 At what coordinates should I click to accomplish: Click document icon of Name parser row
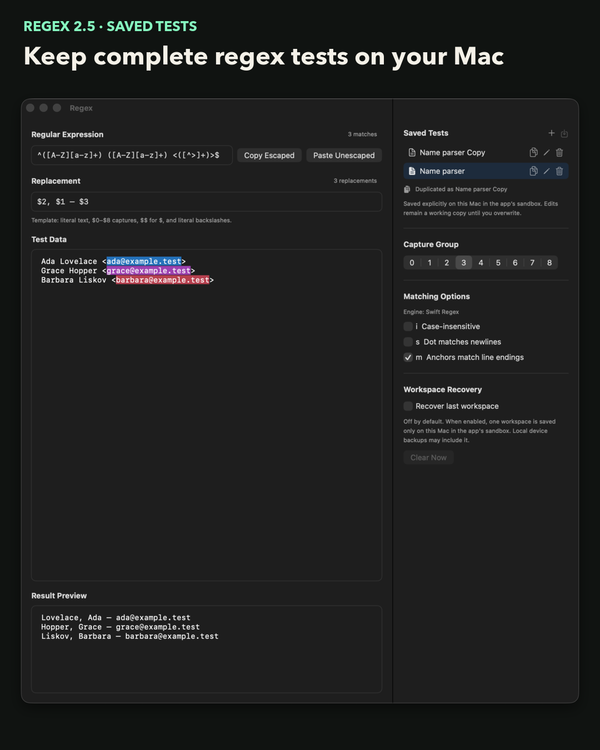[412, 171]
